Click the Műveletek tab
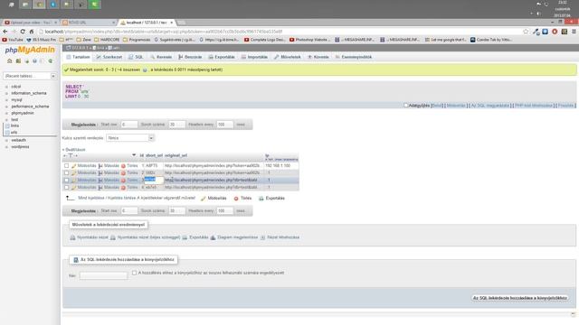This screenshot has height=325, width=579. (288, 57)
